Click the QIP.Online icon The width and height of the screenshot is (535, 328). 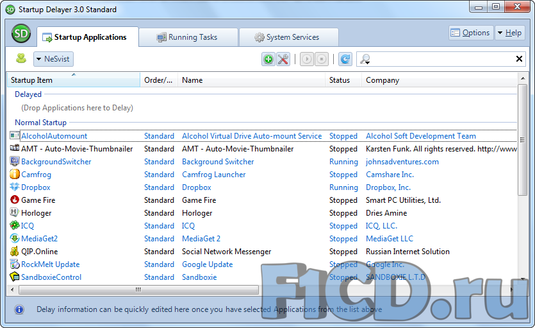[x=15, y=251]
